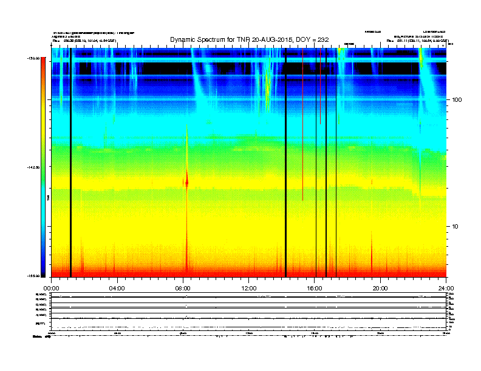The height and width of the screenshot is (371, 481).
Task: Click the 100 frequency axis label
Action: [457, 100]
